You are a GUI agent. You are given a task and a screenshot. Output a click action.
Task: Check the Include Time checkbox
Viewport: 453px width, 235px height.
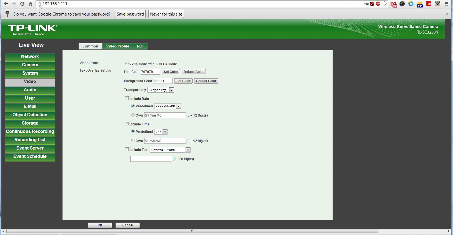click(127, 124)
